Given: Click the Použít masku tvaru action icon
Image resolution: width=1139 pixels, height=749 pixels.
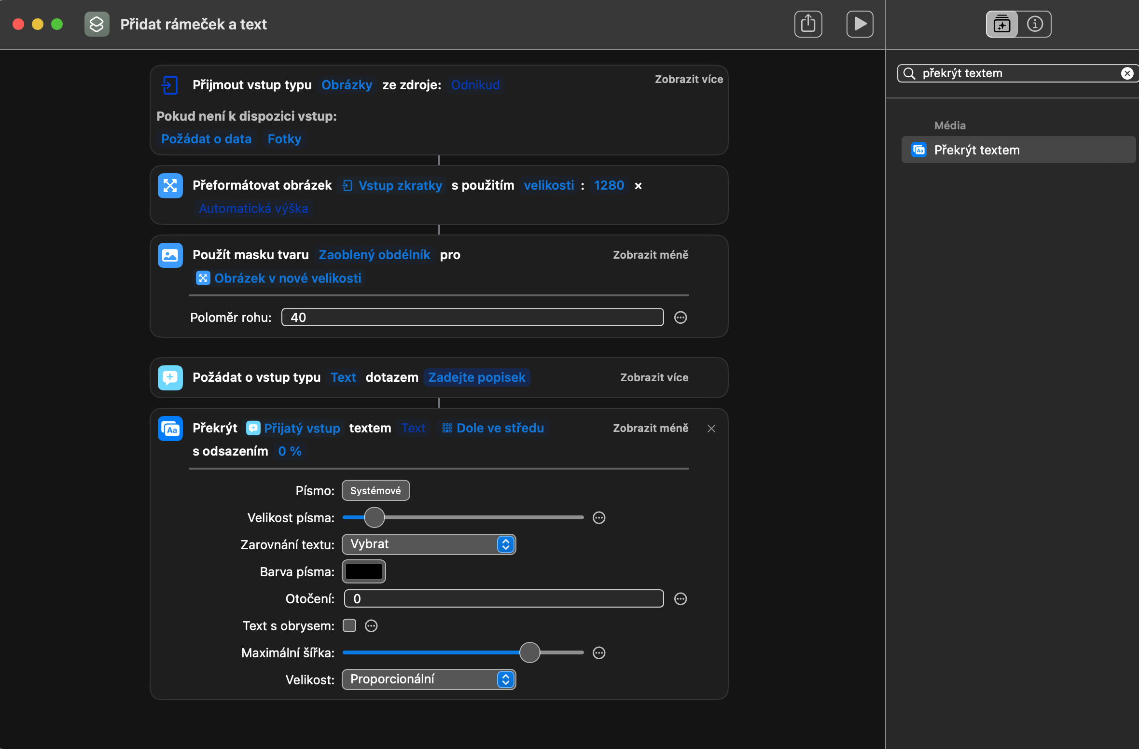Looking at the screenshot, I should (x=170, y=255).
